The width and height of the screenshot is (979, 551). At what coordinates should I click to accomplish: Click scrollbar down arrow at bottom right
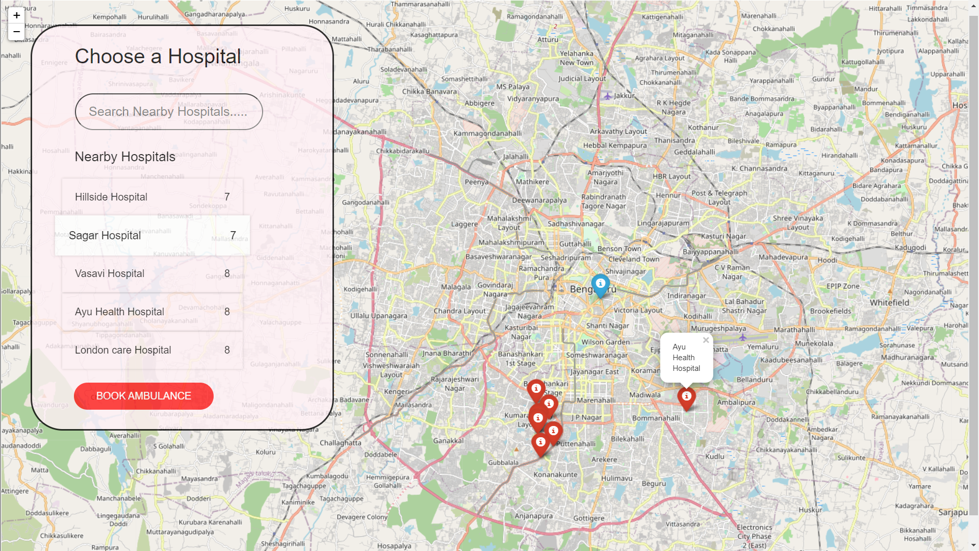tap(973, 546)
